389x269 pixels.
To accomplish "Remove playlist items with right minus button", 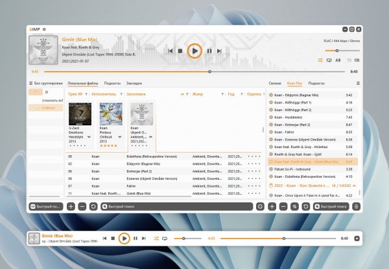I will tap(283, 206).
